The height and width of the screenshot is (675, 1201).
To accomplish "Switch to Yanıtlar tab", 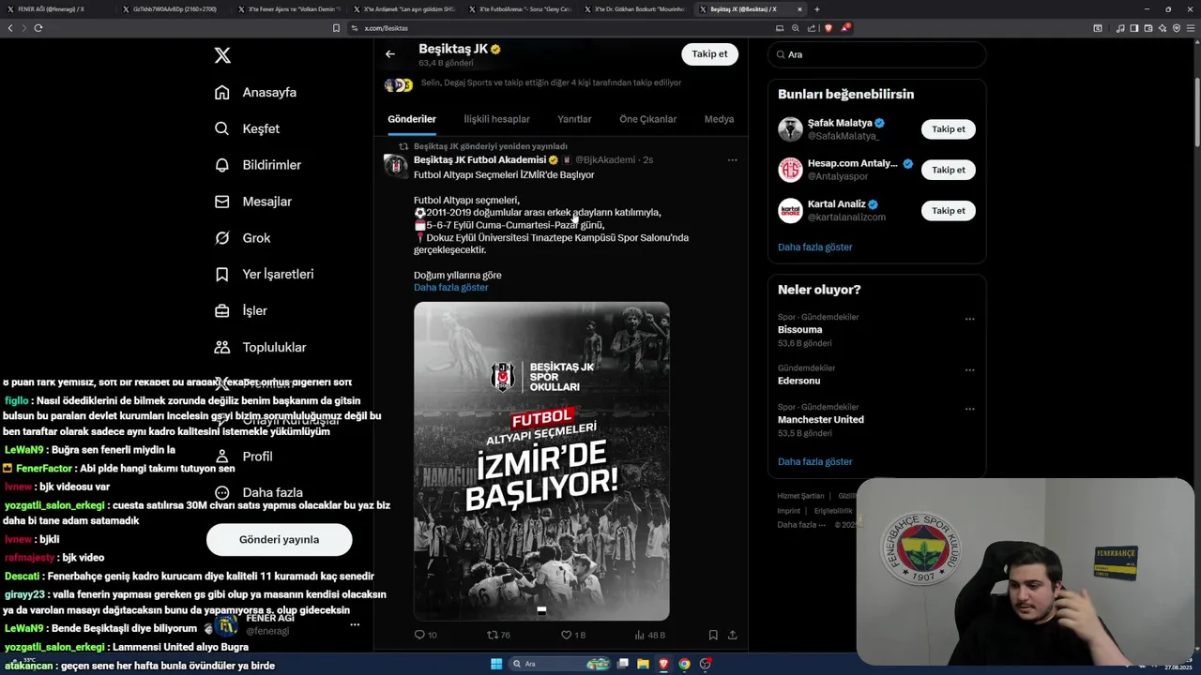I will pyautogui.click(x=574, y=119).
